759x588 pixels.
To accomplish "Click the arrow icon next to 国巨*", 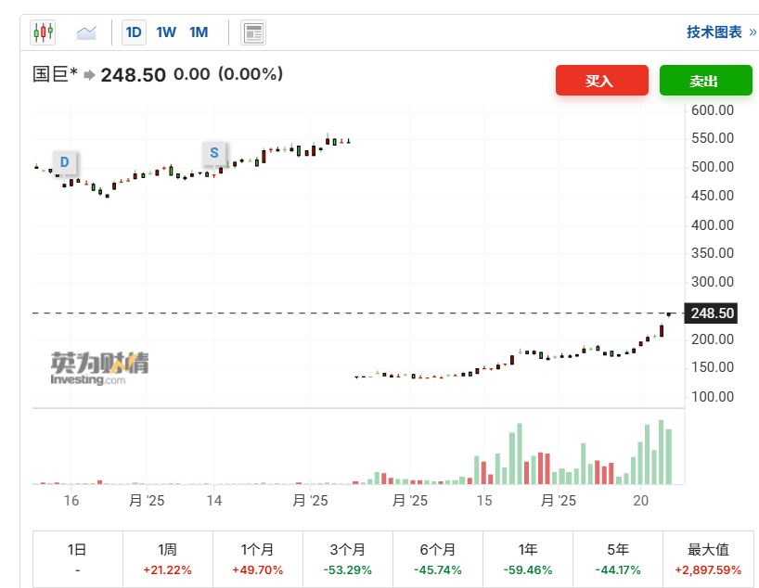I will click(x=89, y=75).
